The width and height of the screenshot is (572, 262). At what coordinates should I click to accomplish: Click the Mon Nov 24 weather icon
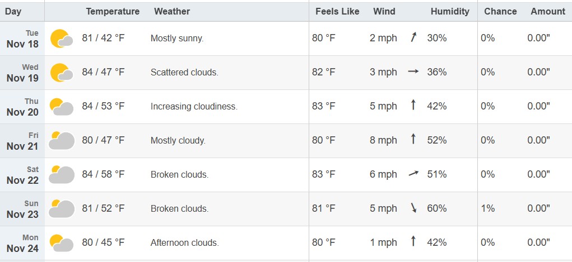click(62, 243)
